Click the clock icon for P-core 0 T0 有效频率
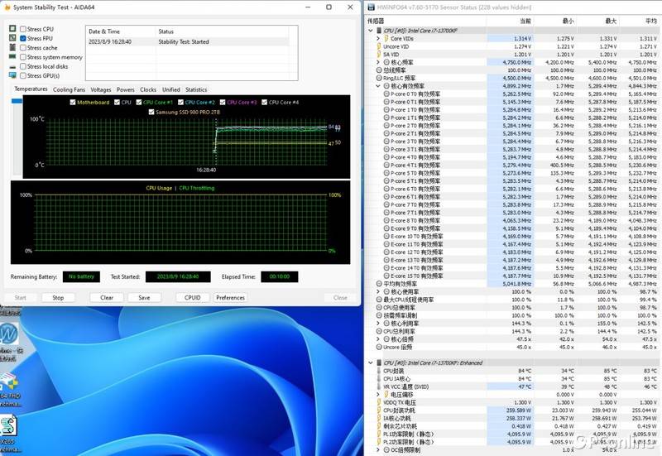 coord(386,94)
